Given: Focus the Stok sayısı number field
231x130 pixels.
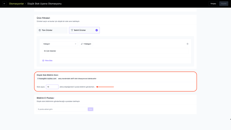Looking at the screenshot, I should click(52, 87).
